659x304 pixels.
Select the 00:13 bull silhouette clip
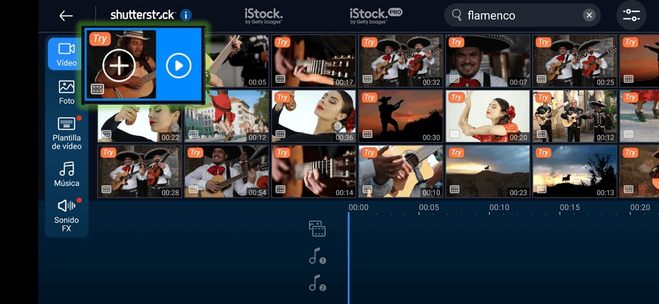click(x=575, y=171)
